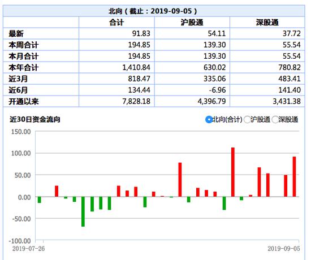Image resolution: width=311 pixels, height=260 pixels.
Task: Click the 深股通 column header
Action: click(267, 23)
